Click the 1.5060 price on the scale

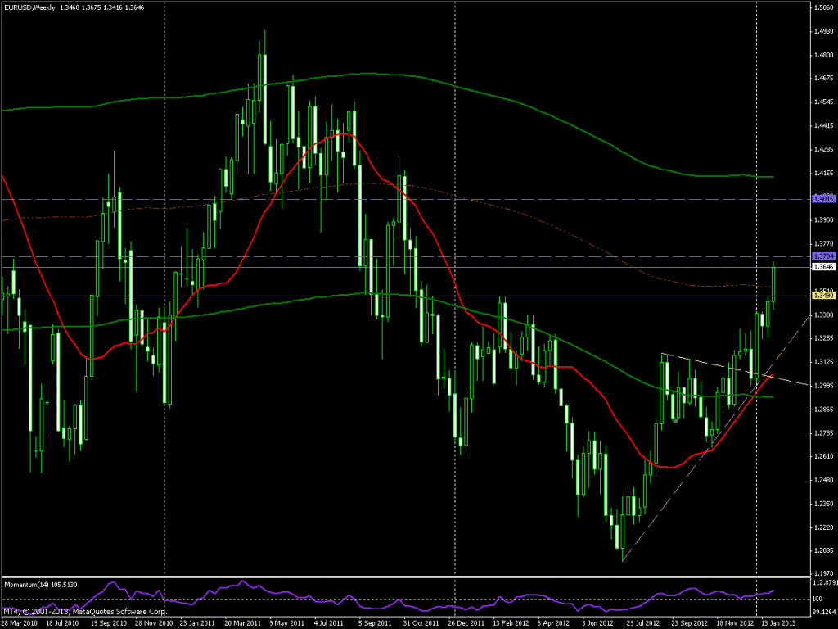pos(822,8)
